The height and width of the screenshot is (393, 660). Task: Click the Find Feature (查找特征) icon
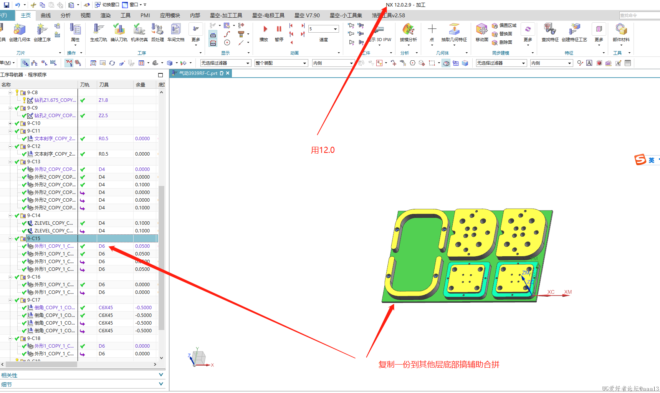point(550,30)
